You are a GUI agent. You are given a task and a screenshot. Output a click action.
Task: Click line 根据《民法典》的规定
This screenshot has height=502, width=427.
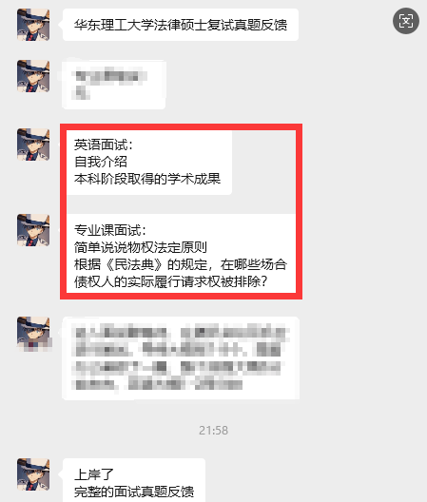click(x=141, y=264)
